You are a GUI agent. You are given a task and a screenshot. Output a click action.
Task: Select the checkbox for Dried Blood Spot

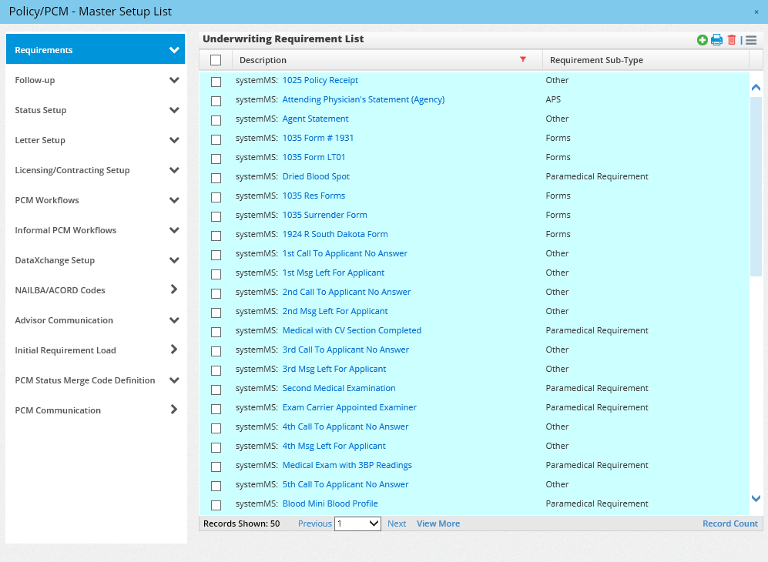216,177
